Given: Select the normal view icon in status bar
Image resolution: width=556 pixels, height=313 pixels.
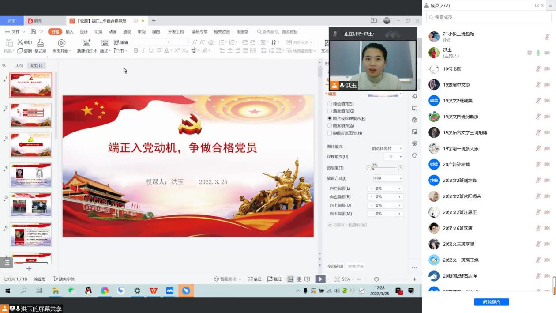Looking at the screenshot, I should click(290, 279).
